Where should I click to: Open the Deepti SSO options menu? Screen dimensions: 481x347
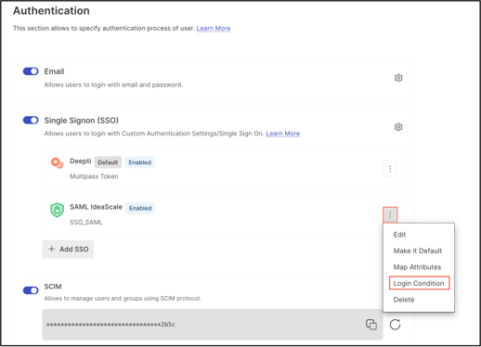[390, 169]
